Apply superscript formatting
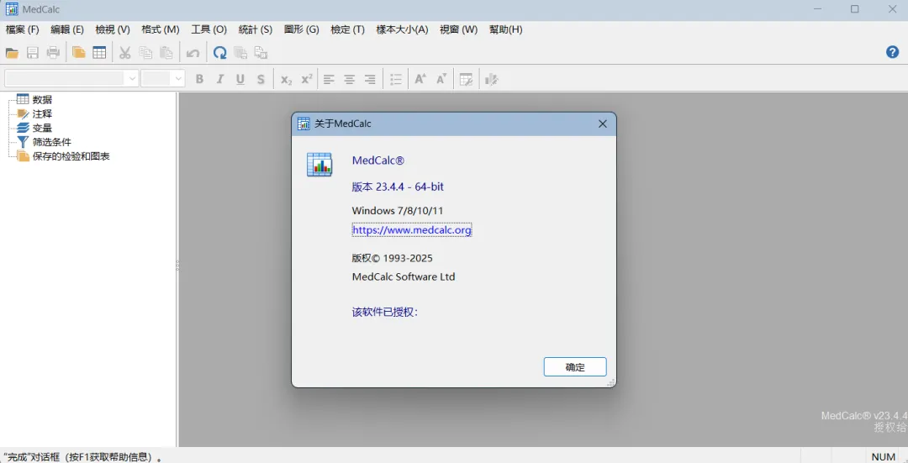 click(x=307, y=79)
